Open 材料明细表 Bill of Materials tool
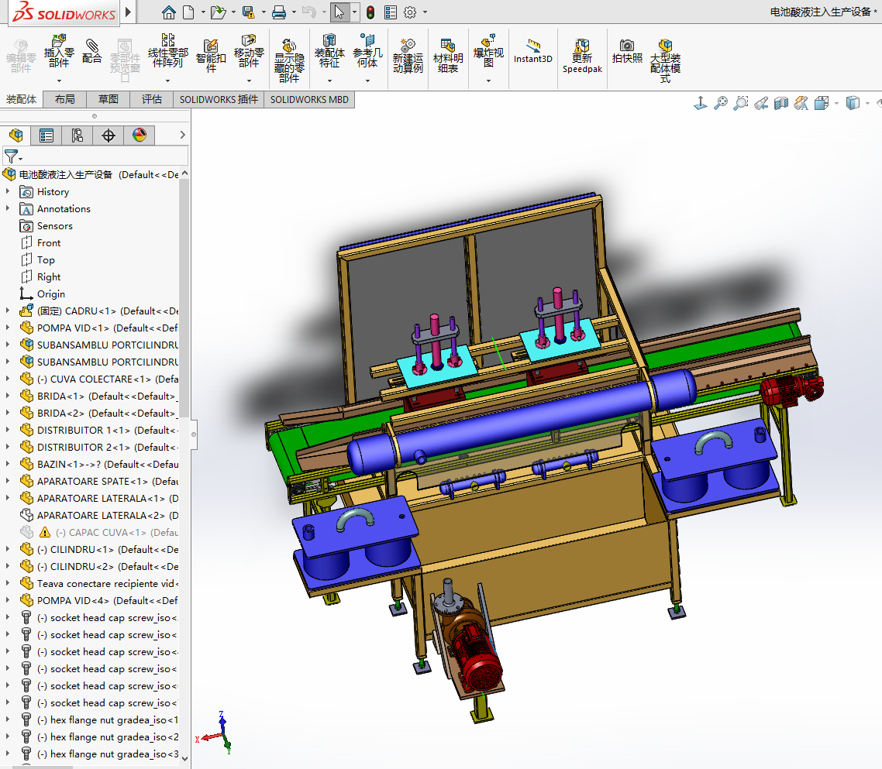Screen dimensions: 882x769 (447, 56)
